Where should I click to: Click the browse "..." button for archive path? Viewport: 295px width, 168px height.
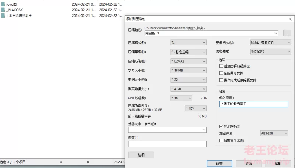pyautogui.click(x=287, y=33)
